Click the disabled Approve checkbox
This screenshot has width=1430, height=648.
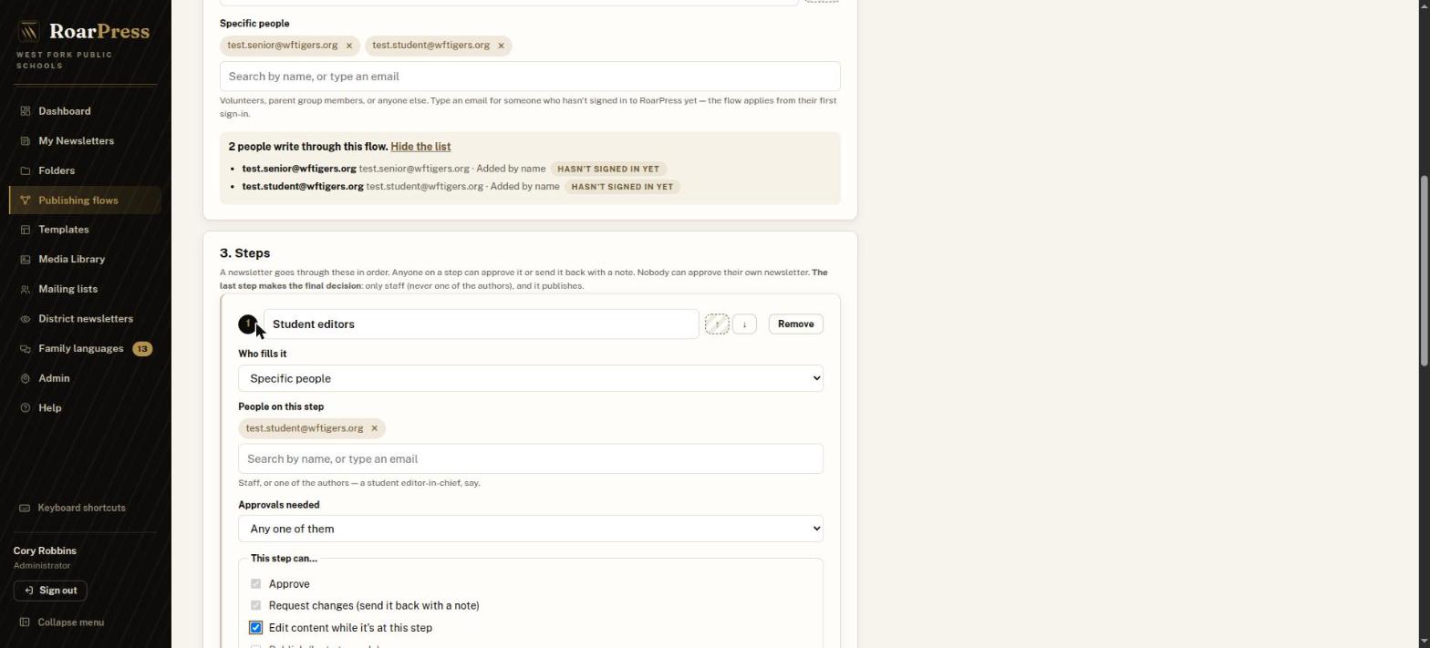coord(255,584)
